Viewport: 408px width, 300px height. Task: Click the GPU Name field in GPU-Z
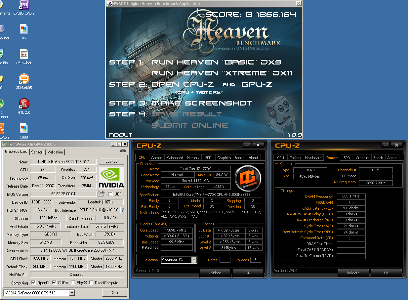tap(63, 162)
